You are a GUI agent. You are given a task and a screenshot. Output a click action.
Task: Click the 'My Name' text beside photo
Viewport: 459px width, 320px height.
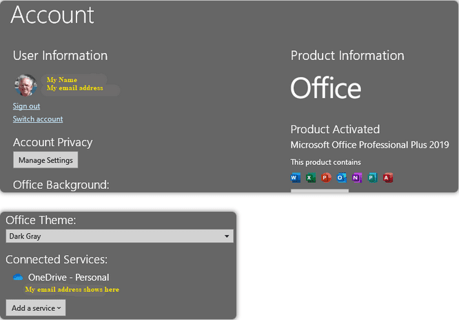pyautogui.click(x=62, y=80)
